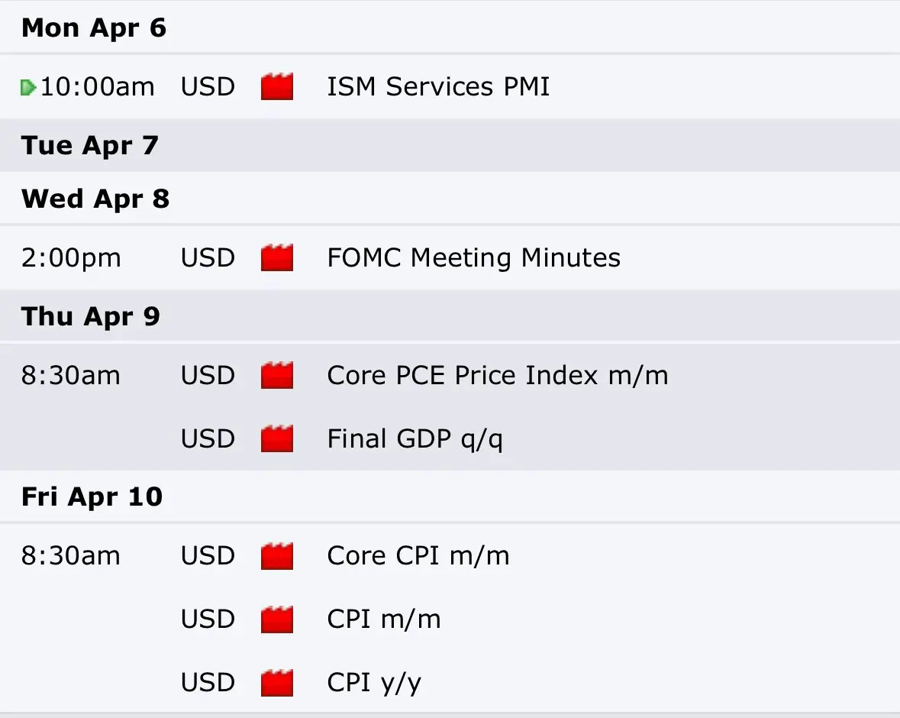
Task: Select CPI y/y event
Action: [373, 683]
